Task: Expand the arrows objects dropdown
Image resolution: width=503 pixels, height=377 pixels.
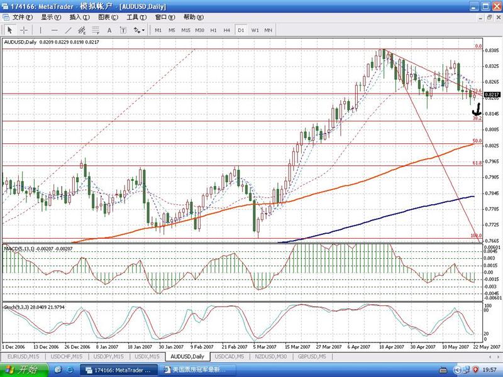Action: click(x=139, y=30)
